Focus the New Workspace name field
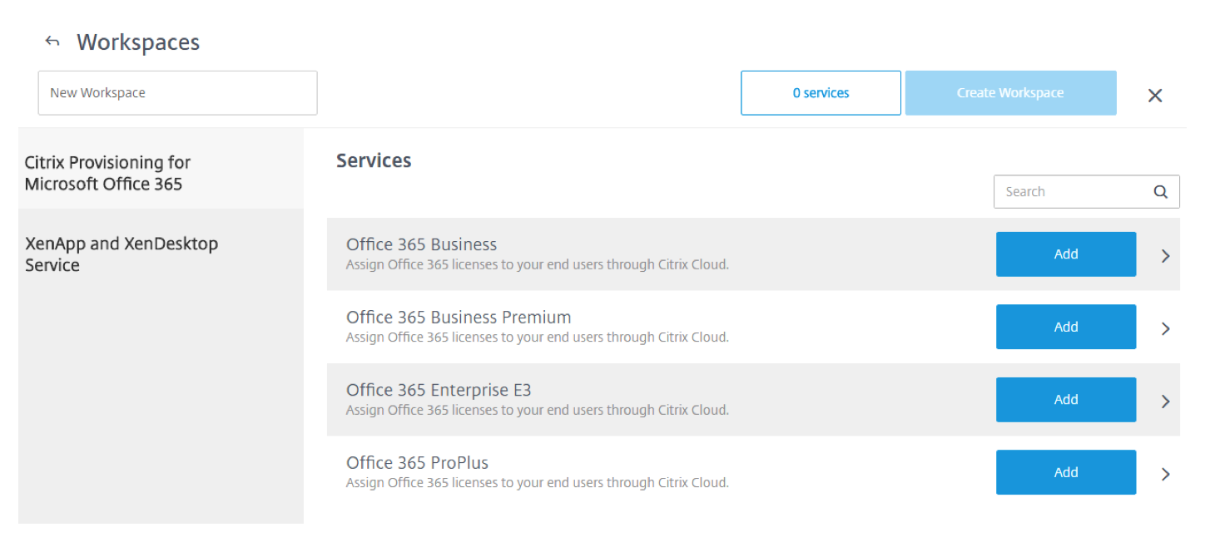1215x542 pixels. [177, 93]
